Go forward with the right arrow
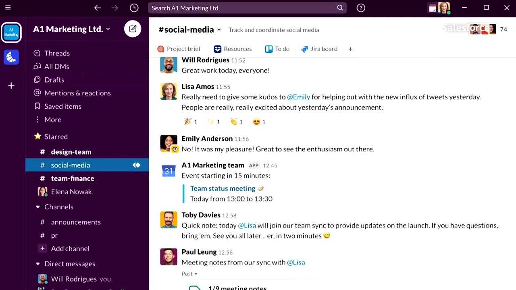516x290 pixels. point(115,8)
